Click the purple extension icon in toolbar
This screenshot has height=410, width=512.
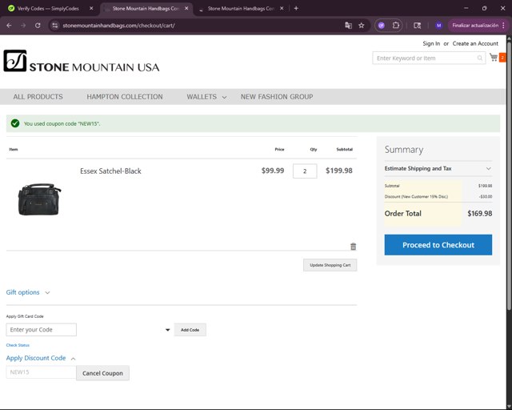(382, 26)
